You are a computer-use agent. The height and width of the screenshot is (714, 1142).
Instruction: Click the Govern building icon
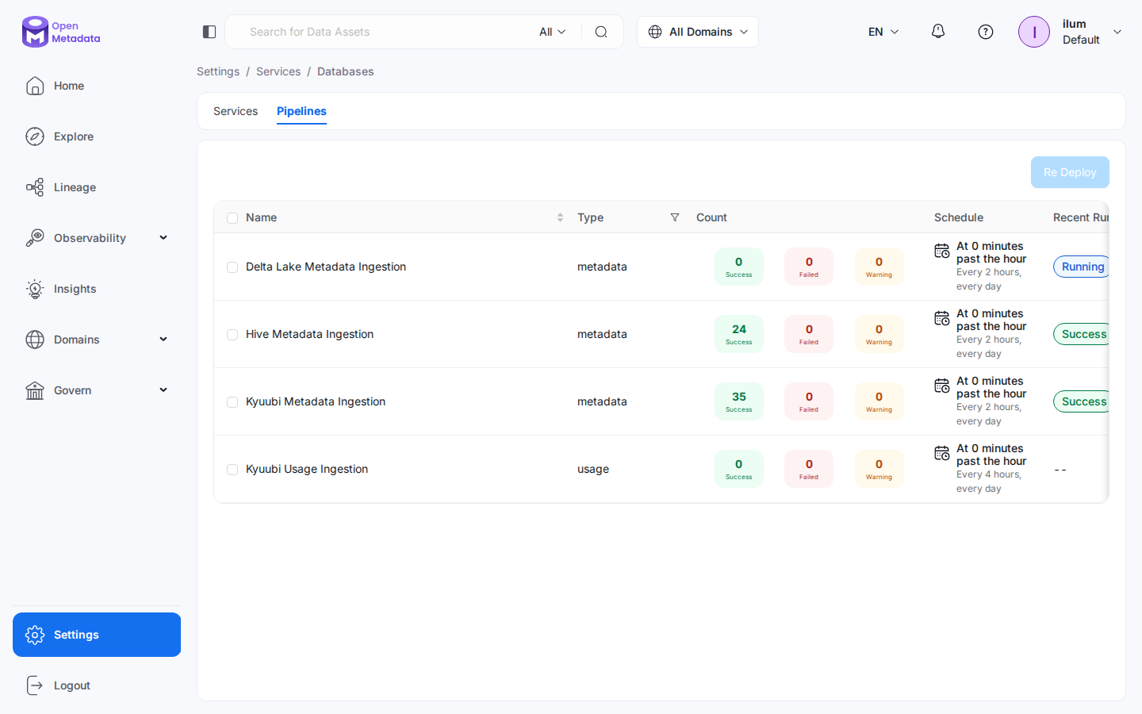click(x=35, y=390)
